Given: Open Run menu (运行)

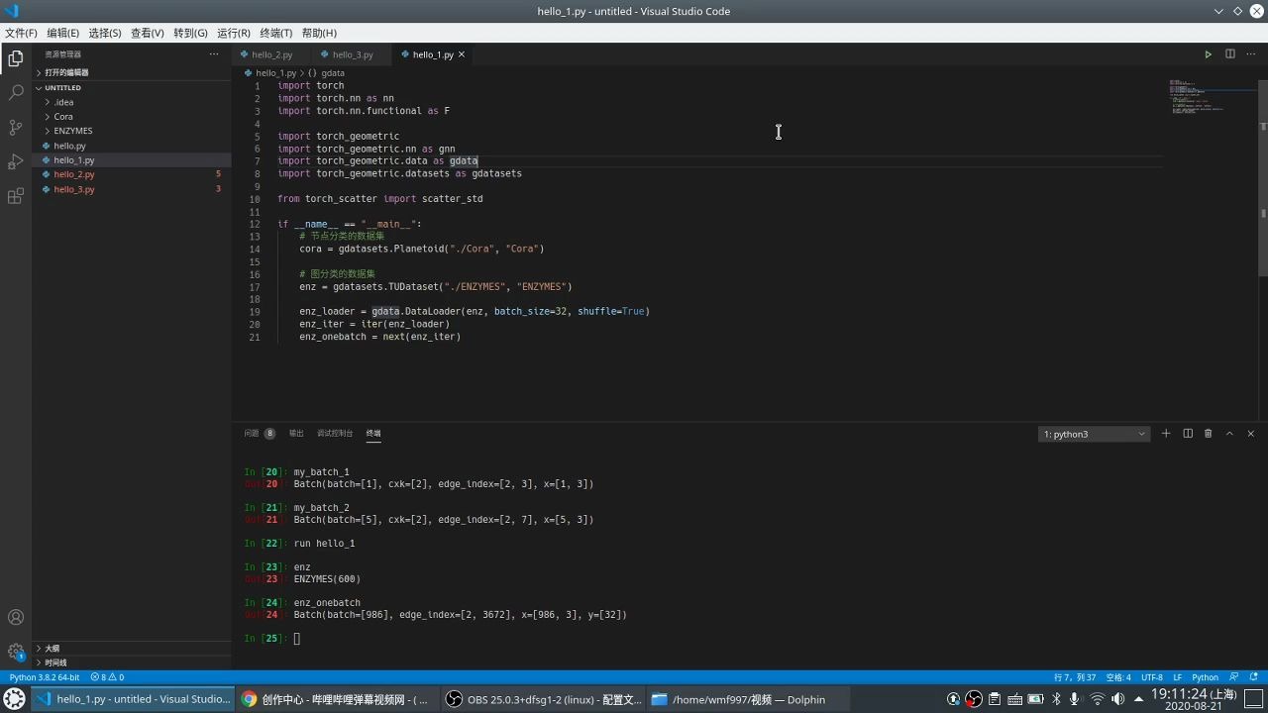Looking at the screenshot, I should point(233,33).
